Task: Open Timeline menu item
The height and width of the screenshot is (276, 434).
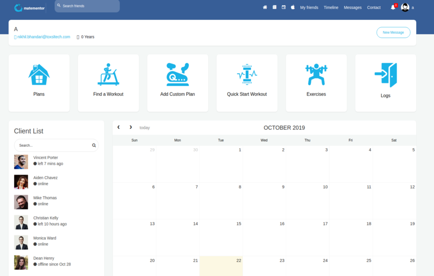Action: 331,7
